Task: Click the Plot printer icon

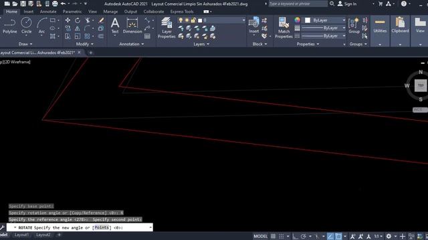Action: 55,4
